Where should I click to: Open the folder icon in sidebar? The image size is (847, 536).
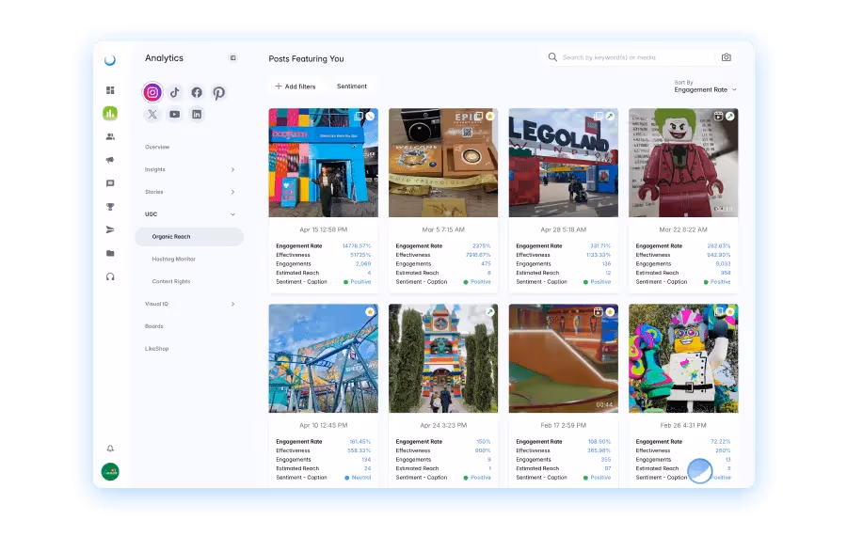(110, 253)
